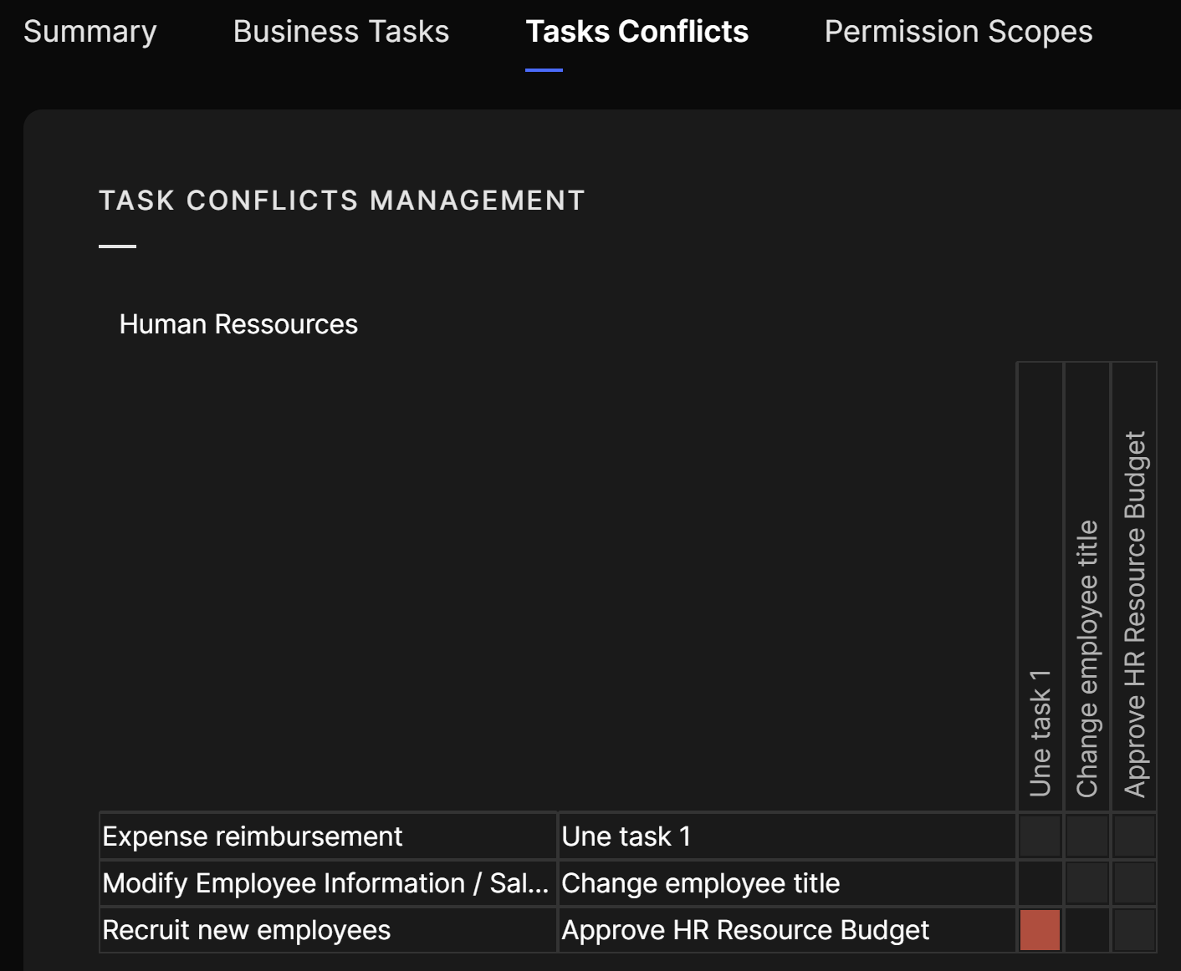Viewport: 1181px width, 971px height.
Task: Toggle cell Change employee title row, Approve HR Resource Budget column
Action: (x=1133, y=883)
